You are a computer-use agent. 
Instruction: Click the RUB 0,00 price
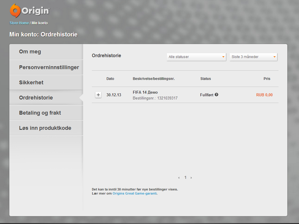pos(264,95)
